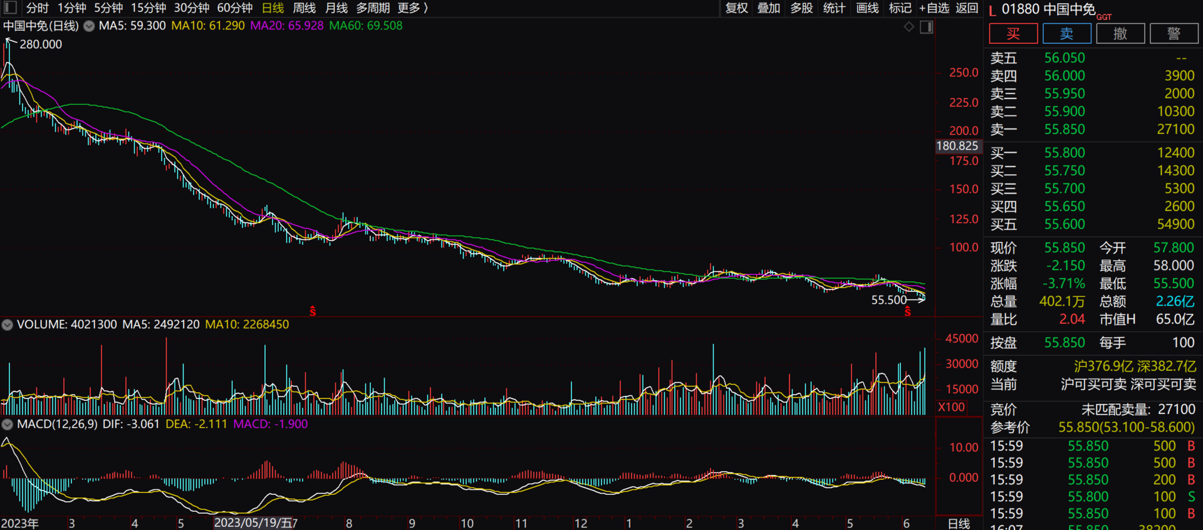Click the 额度 沪376.9亿 深382.7亿 text
This screenshot has width=1203, height=530.
tap(1135, 366)
